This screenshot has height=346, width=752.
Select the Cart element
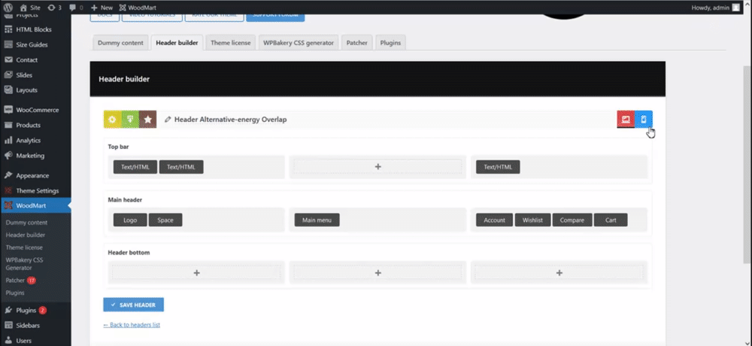coord(611,220)
